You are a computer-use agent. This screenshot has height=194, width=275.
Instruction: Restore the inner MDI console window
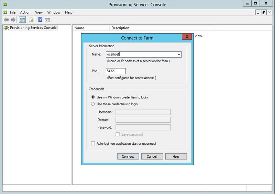[264, 12]
